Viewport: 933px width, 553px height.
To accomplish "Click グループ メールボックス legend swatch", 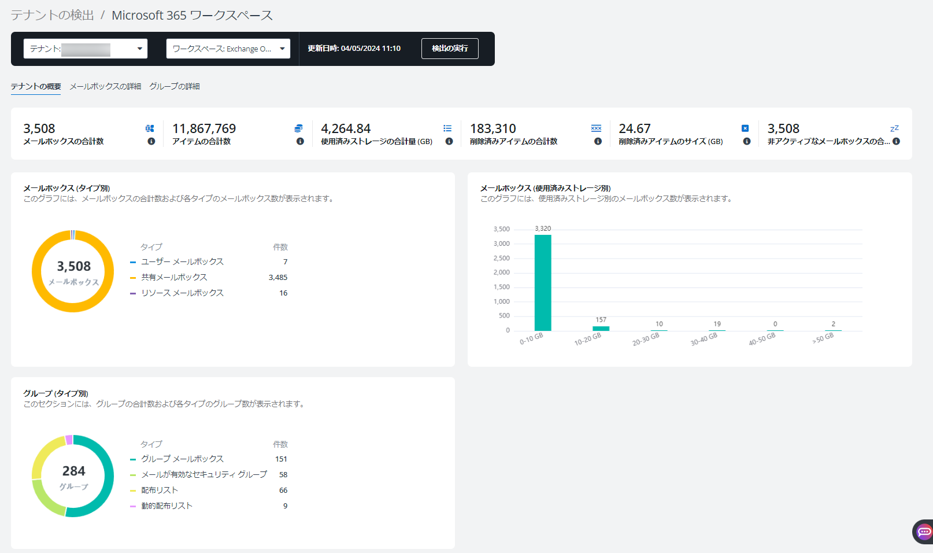I will (133, 459).
